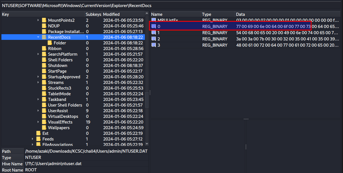Click data cell starting "54 00 68 00"
Screen dimensions: 343x173
288,33
